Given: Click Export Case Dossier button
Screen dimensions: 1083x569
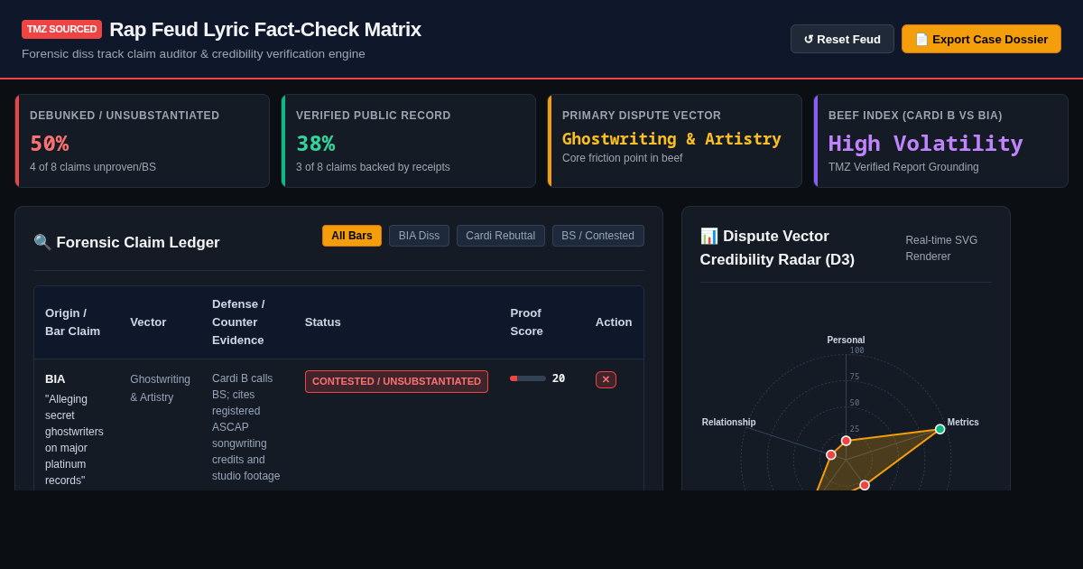Looking at the screenshot, I should click(981, 39).
